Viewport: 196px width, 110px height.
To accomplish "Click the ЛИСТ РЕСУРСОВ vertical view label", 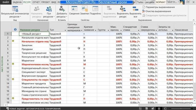I will click(2, 64).
